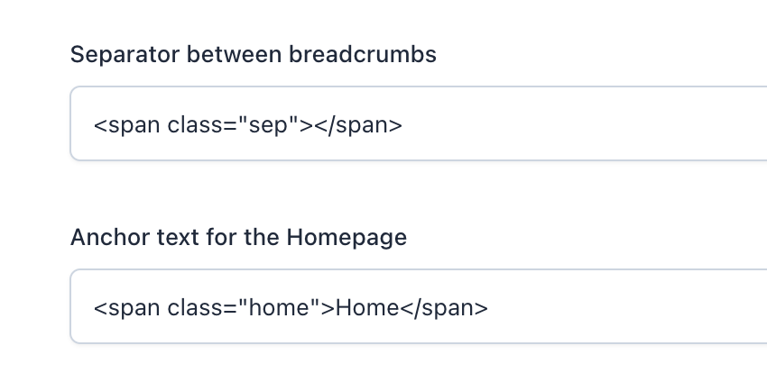Click the closing </span> tag in the separator field
Image resolution: width=767 pixels, height=382 pixels.
click(x=358, y=125)
